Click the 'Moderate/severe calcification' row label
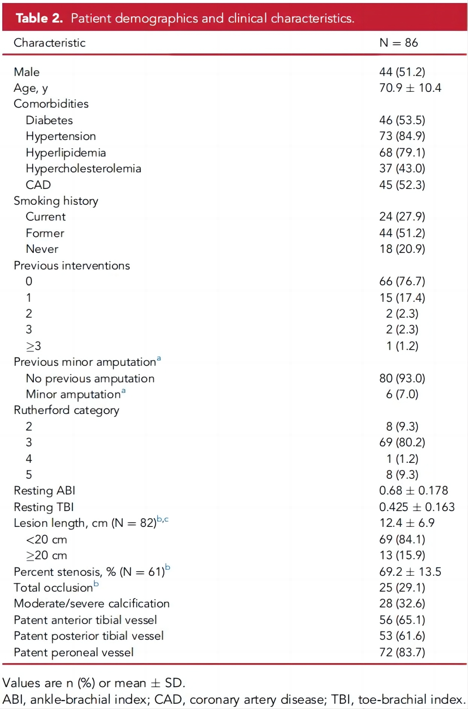This screenshot has width=468, height=709. pyautogui.click(x=92, y=604)
